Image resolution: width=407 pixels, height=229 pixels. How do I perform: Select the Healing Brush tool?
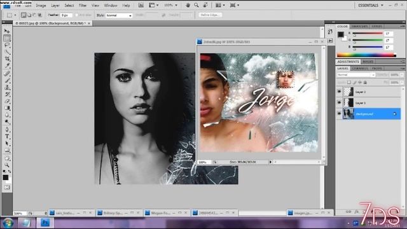[x=7, y=74]
